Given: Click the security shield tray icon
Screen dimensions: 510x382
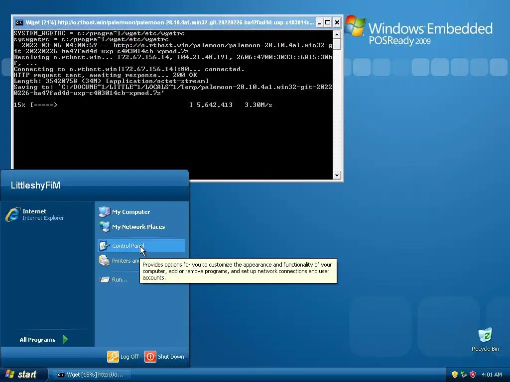Looking at the screenshot, I should tap(455, 375).
